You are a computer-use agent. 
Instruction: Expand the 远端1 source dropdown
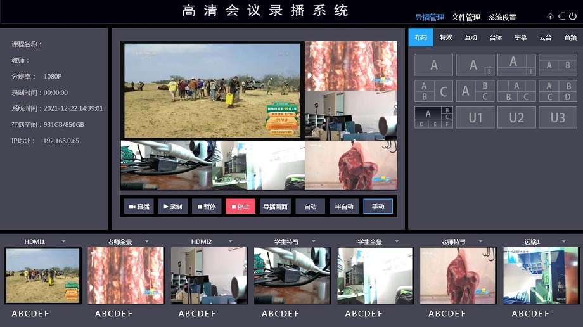click(562, 241)
